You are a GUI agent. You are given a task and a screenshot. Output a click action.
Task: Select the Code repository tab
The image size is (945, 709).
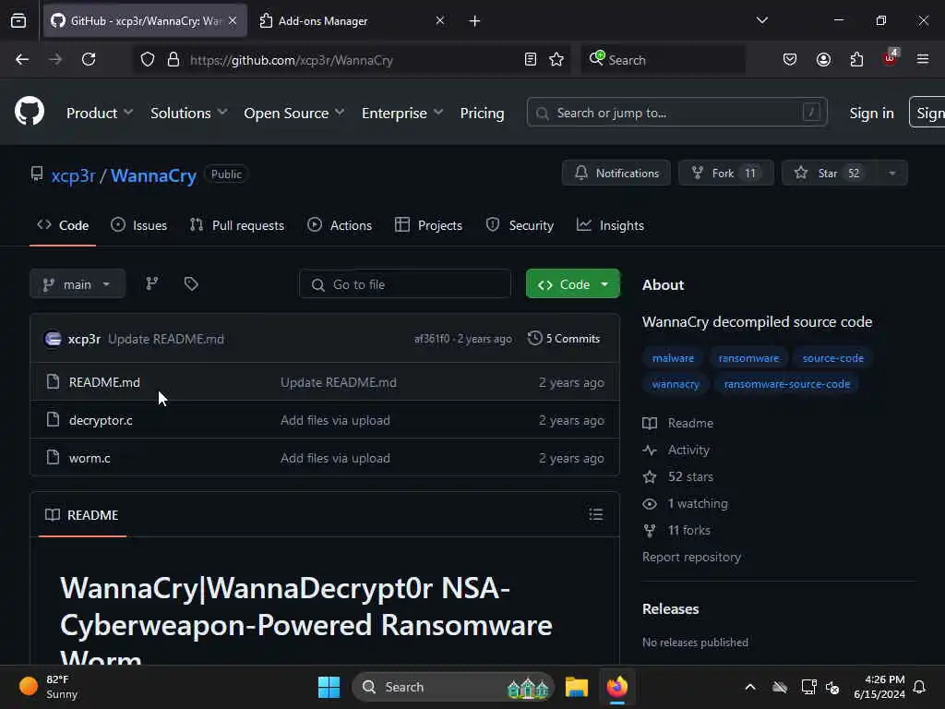click(63, 225)
